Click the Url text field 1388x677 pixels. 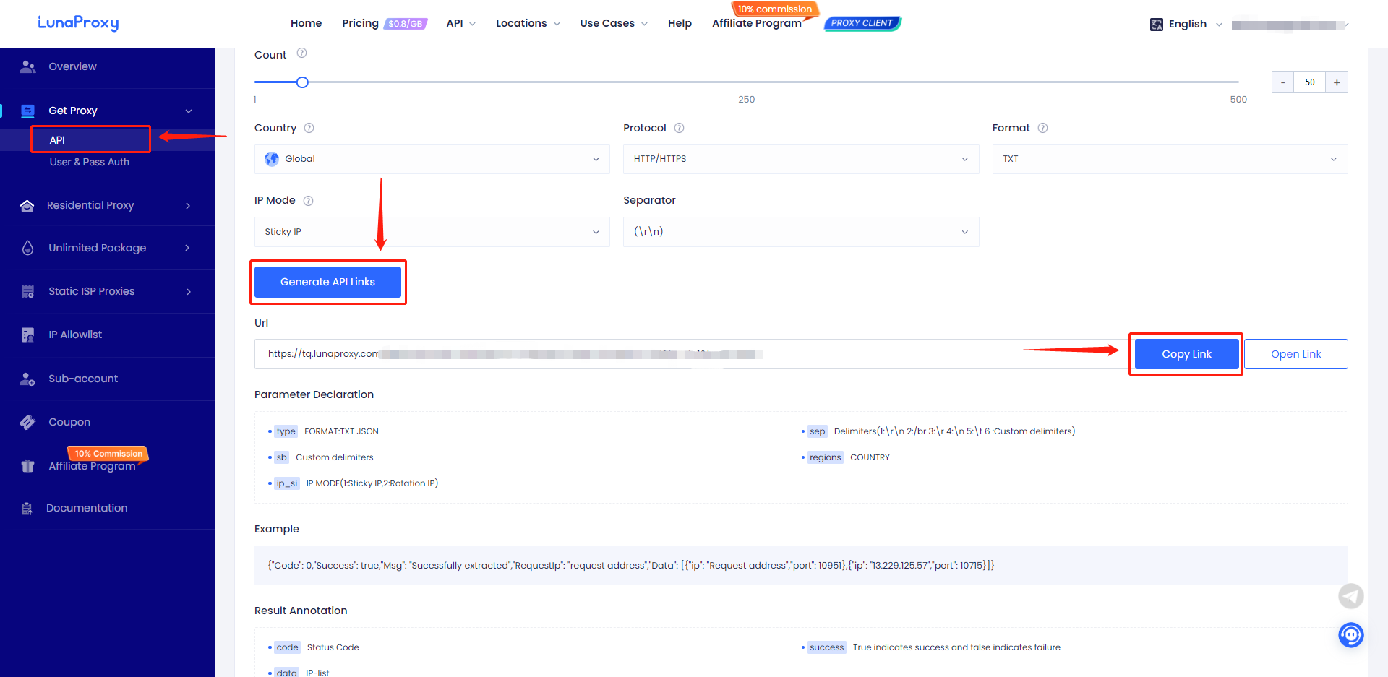687,354
